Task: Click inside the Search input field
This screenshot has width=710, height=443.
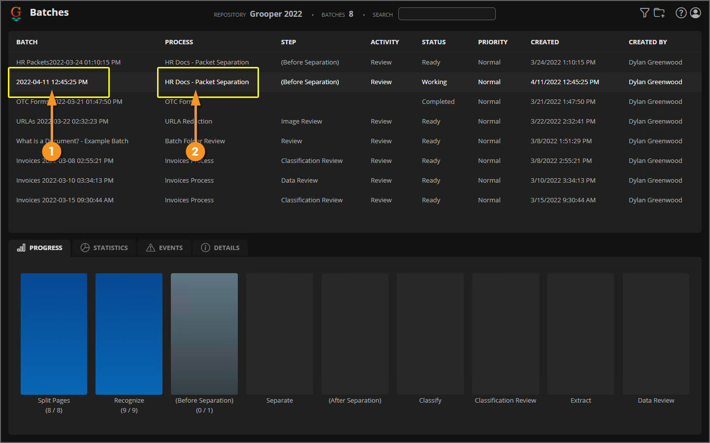Action: click(447, 14)
